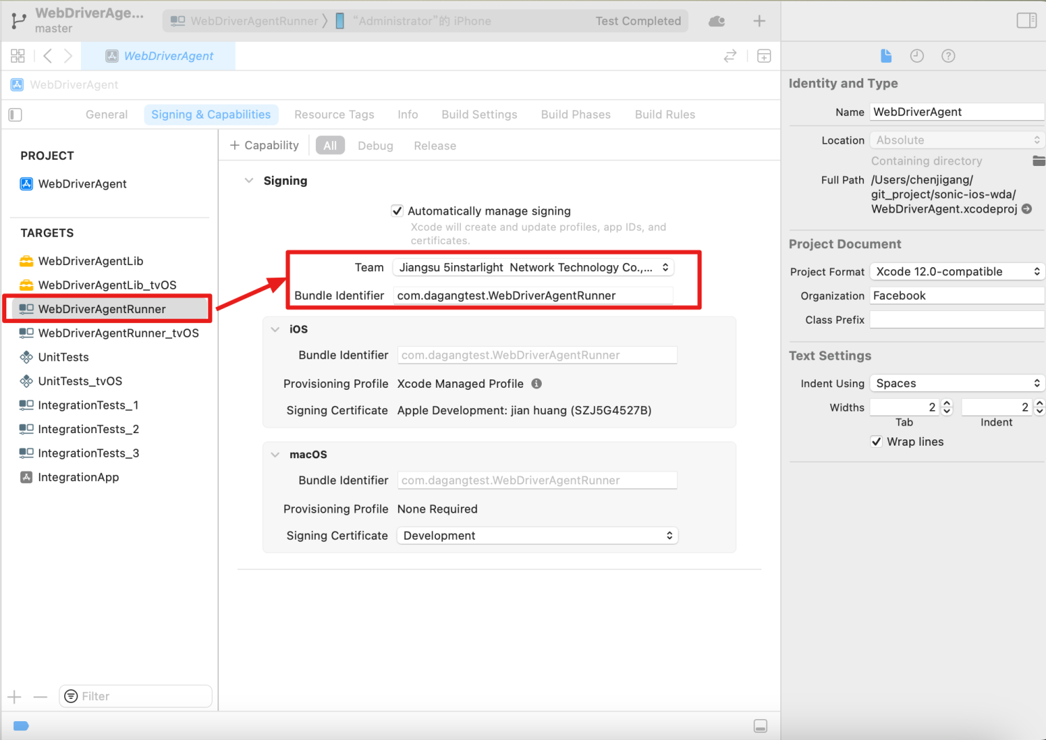
Task: Open the Team dropdown
Action: click(x=533, y=267)
